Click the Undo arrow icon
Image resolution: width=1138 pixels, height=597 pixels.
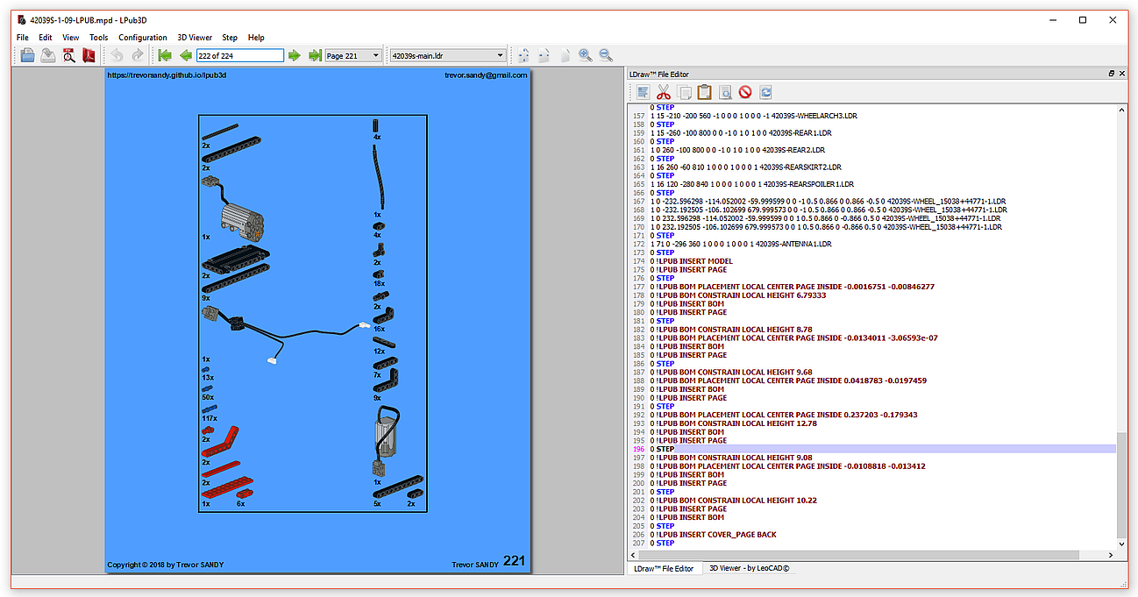[117, 55]
